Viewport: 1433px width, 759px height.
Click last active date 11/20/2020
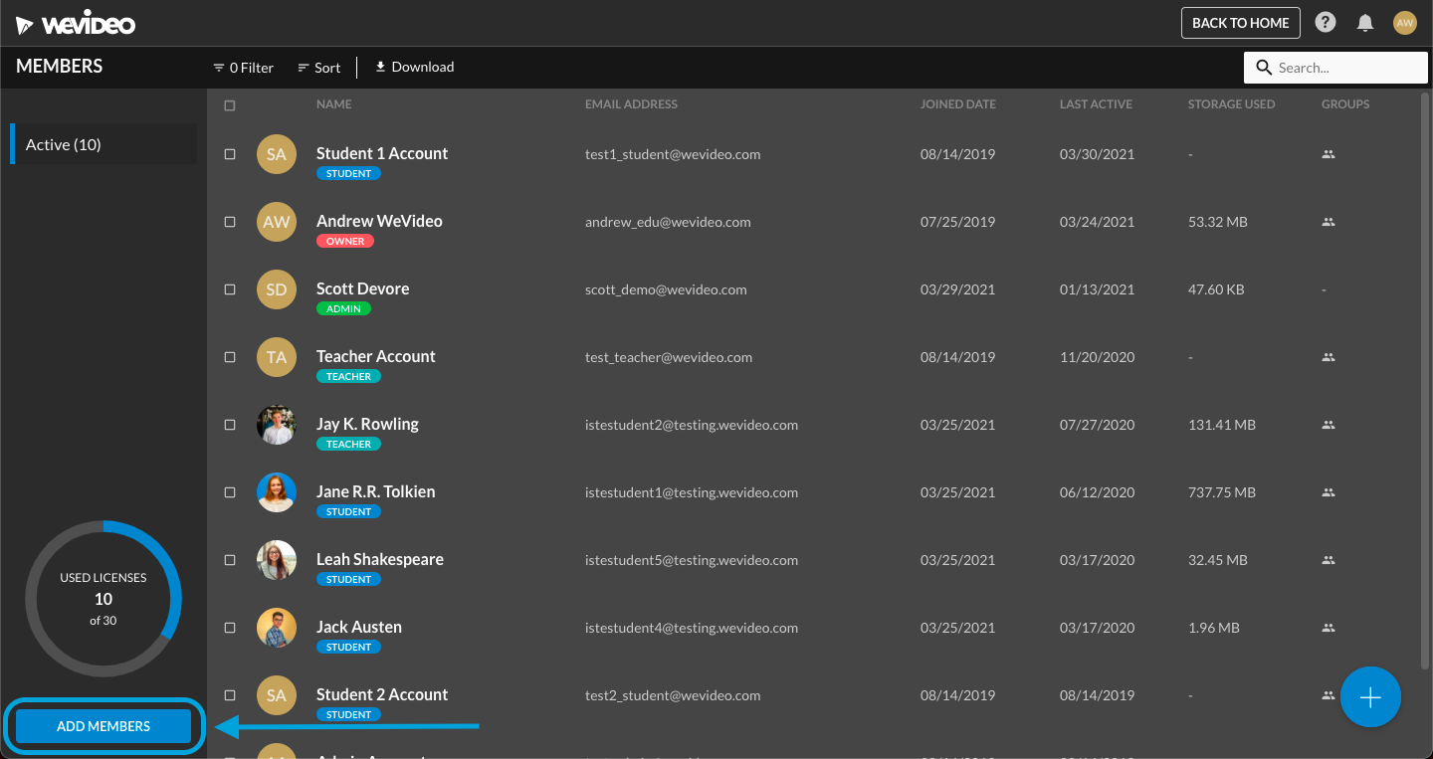coord(1097,357)
